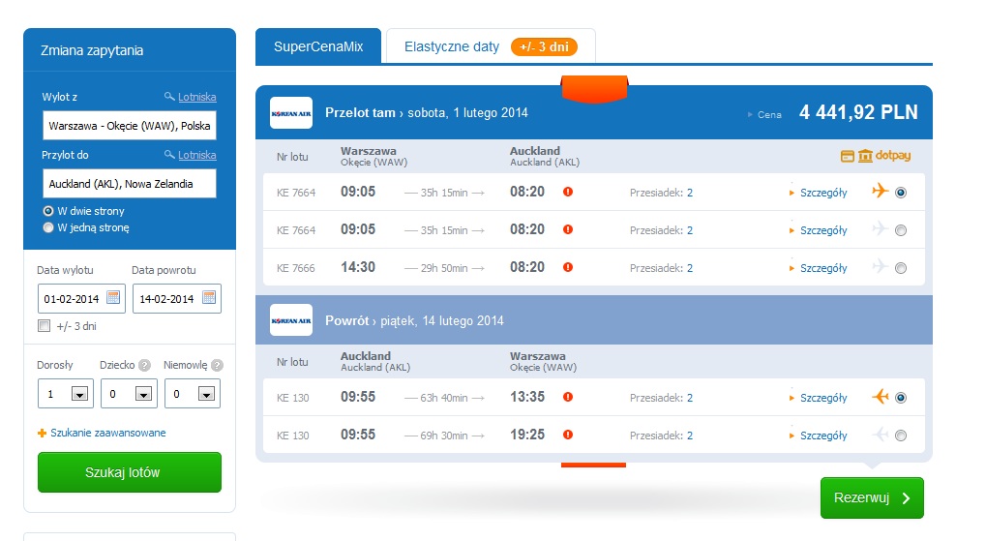Click the Korean Air logo in the Przelot tam header

(291, 113)
